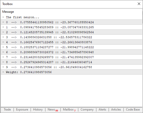Open the Trade tab
This screenshot has width=143, height=113.
click(x=7, y=110)
